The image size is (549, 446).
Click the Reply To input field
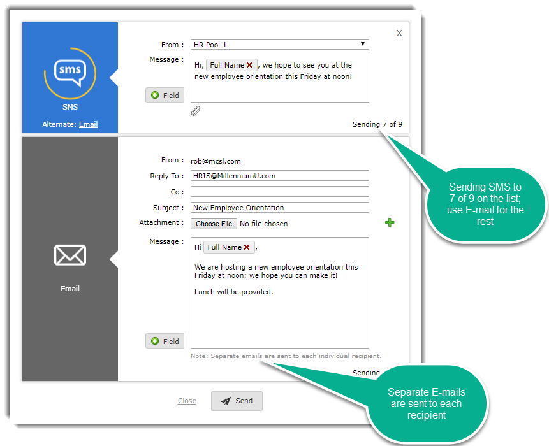tap(279, 176)
